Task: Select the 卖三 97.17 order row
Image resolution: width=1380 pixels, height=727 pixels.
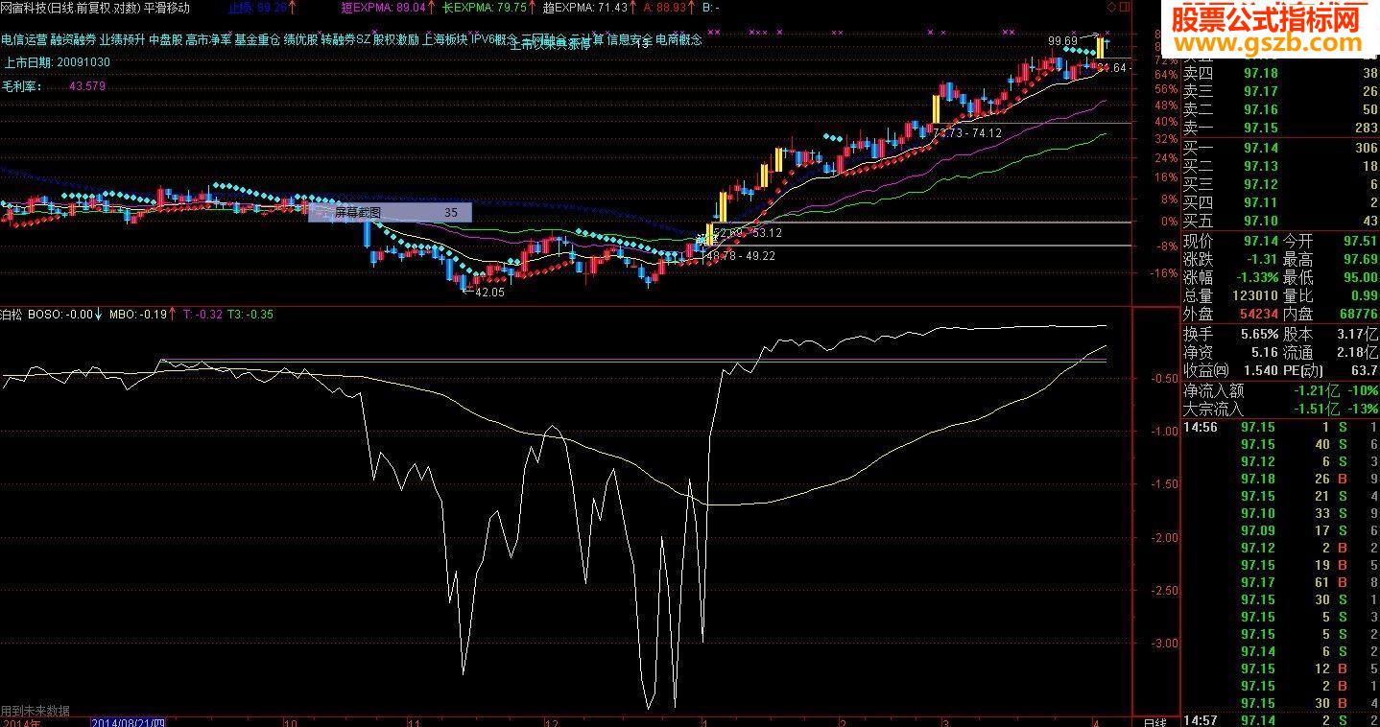Action: pyautogui.click(x=1279, y=91)
